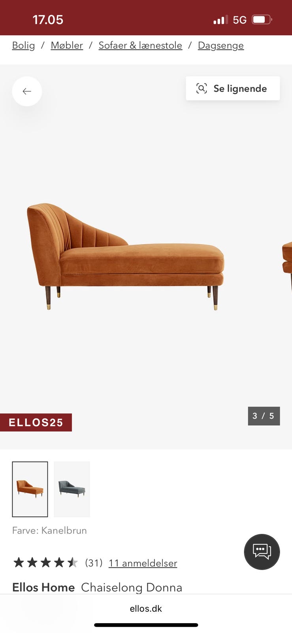
Task: Select the Kanelbrun orange colour thumbnail
Action: (30, 489)
